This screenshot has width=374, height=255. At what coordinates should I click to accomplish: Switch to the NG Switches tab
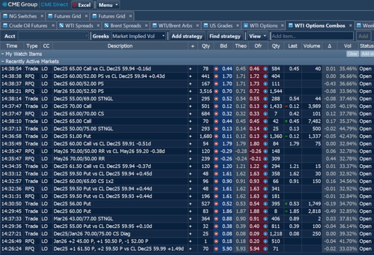23,16
